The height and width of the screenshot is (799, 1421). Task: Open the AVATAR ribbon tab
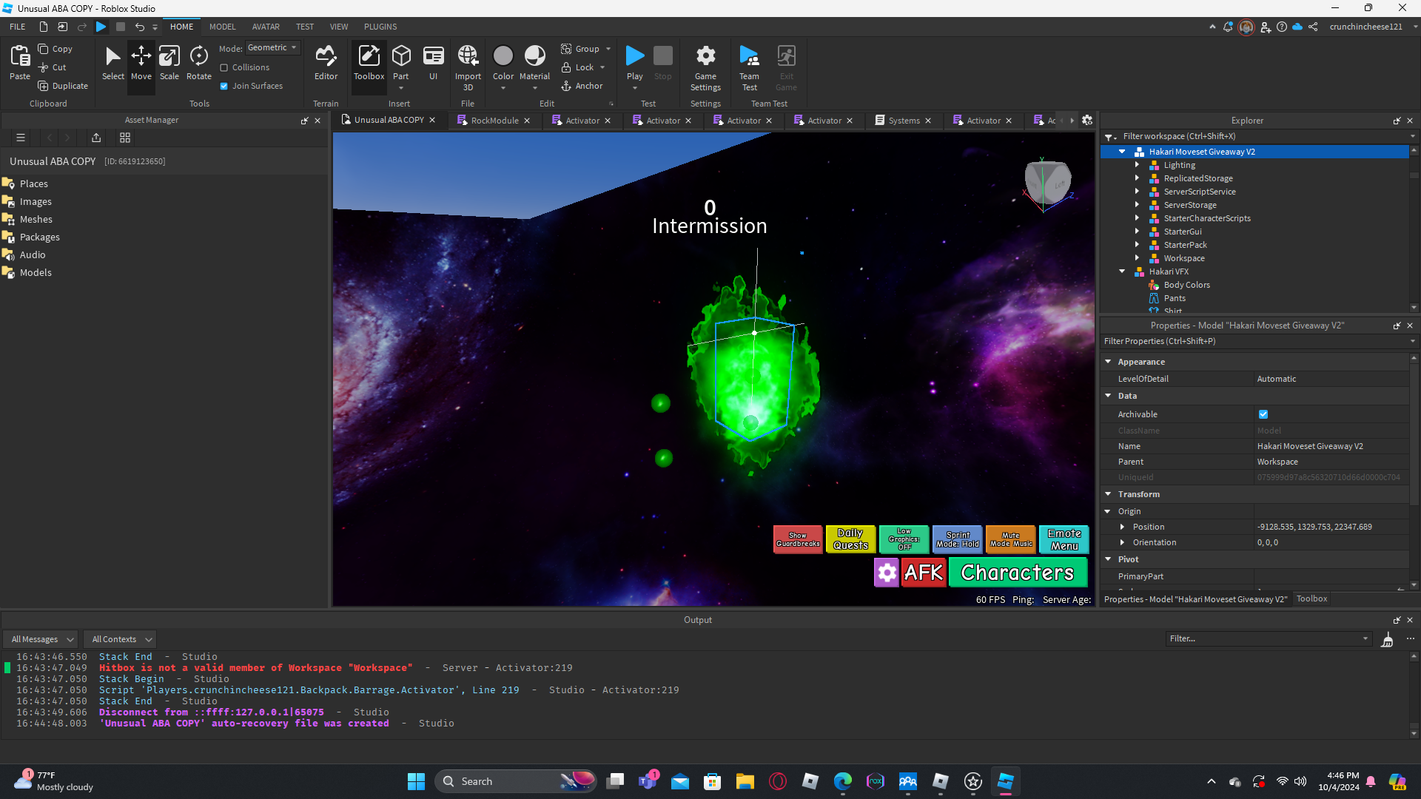tap(266, 27)
